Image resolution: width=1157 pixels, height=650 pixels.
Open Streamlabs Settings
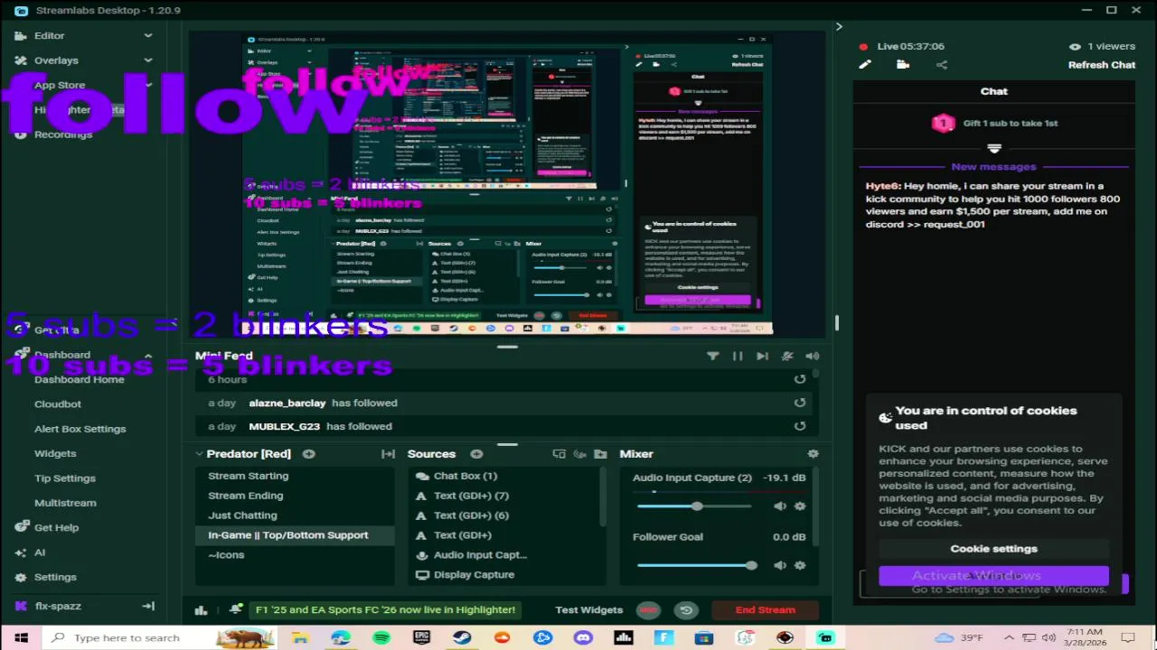55,577
